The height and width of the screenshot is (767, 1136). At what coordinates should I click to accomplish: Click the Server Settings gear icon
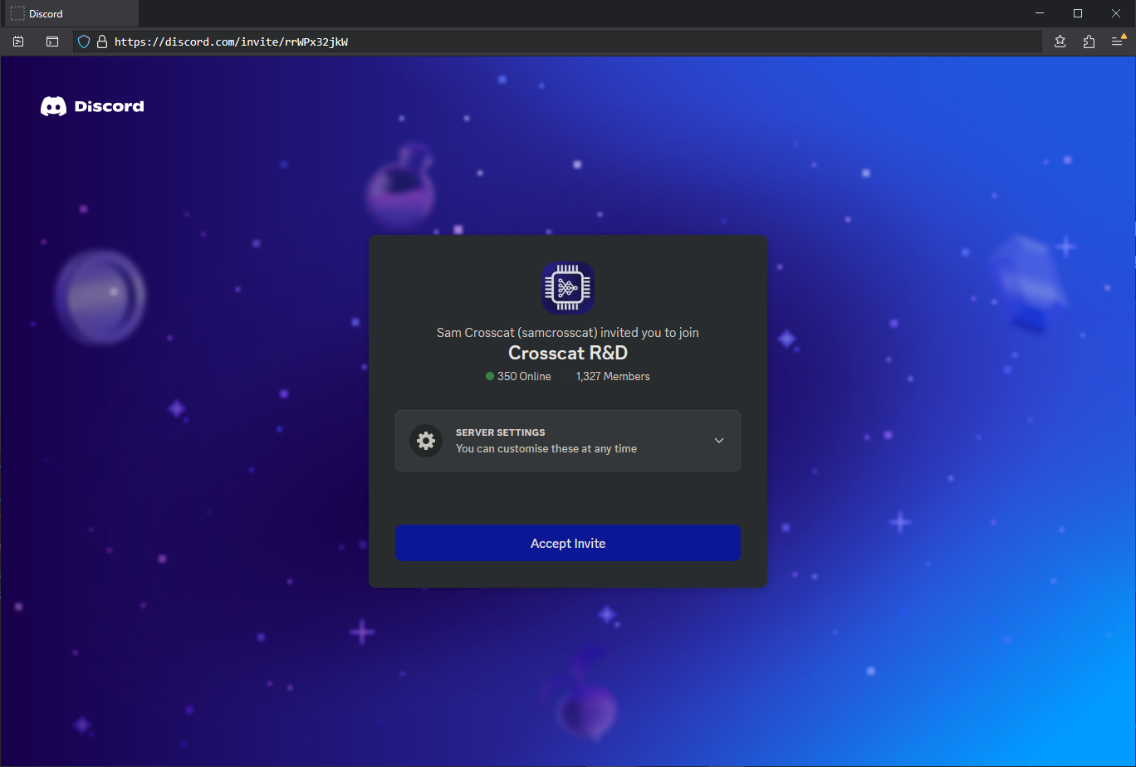pyautogui.click(x=426, y=441)
